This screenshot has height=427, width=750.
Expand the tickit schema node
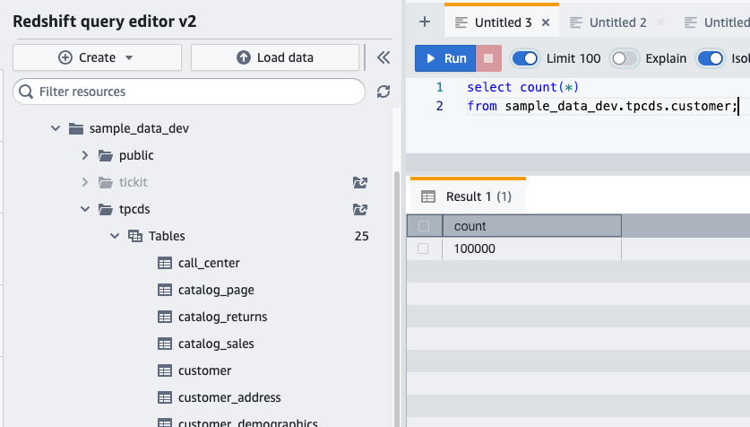point(84,182)
